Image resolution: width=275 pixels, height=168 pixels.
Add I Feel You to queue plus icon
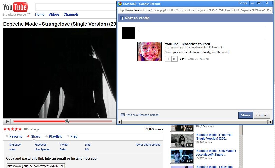[x=173, y=145]
